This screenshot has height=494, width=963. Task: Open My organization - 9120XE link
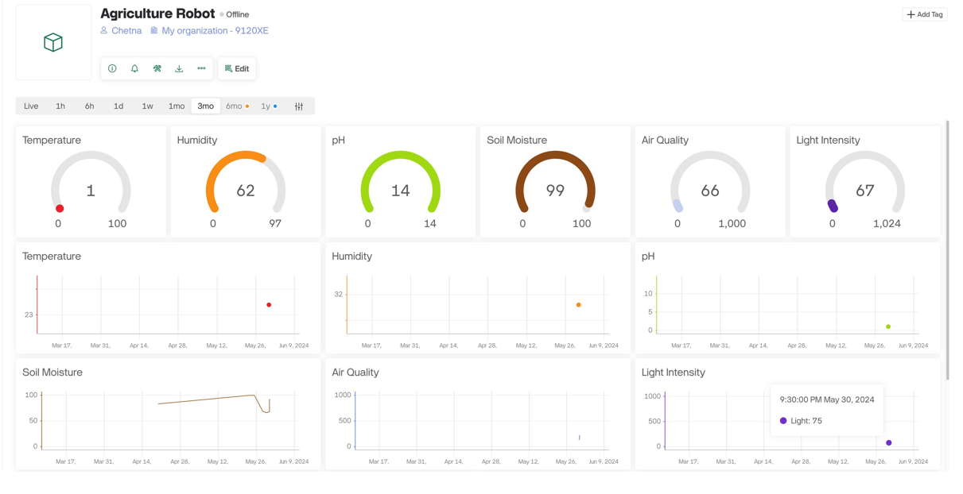click(x=215, y=31)
